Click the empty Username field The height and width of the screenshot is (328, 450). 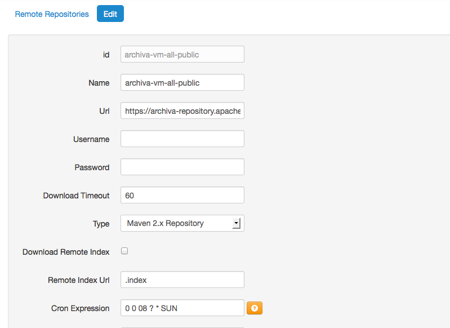tap(182, 139)
